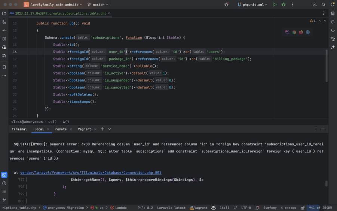Open GitHub Copilot status icon
337x211 pixels.
click(x=214, y=208)
